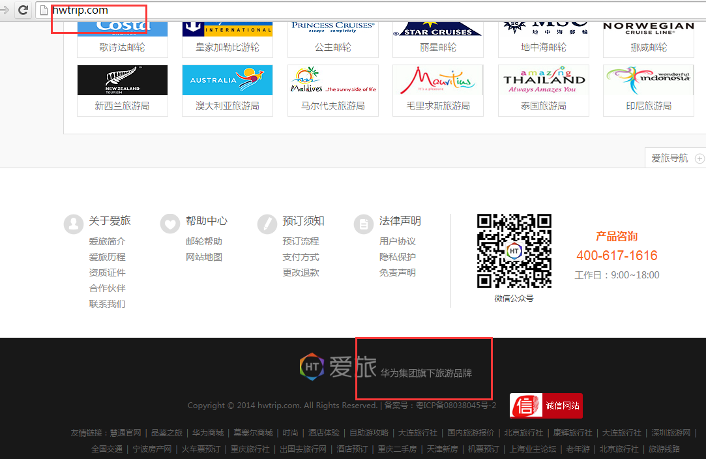This screenshot has width=706, height=459.
Task: Click the plus icon beside 爱旅导航
Action: point(699,158)
